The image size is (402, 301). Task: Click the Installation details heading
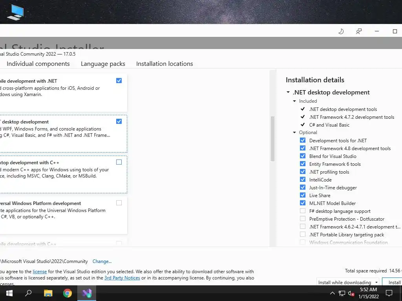[315, 80]
